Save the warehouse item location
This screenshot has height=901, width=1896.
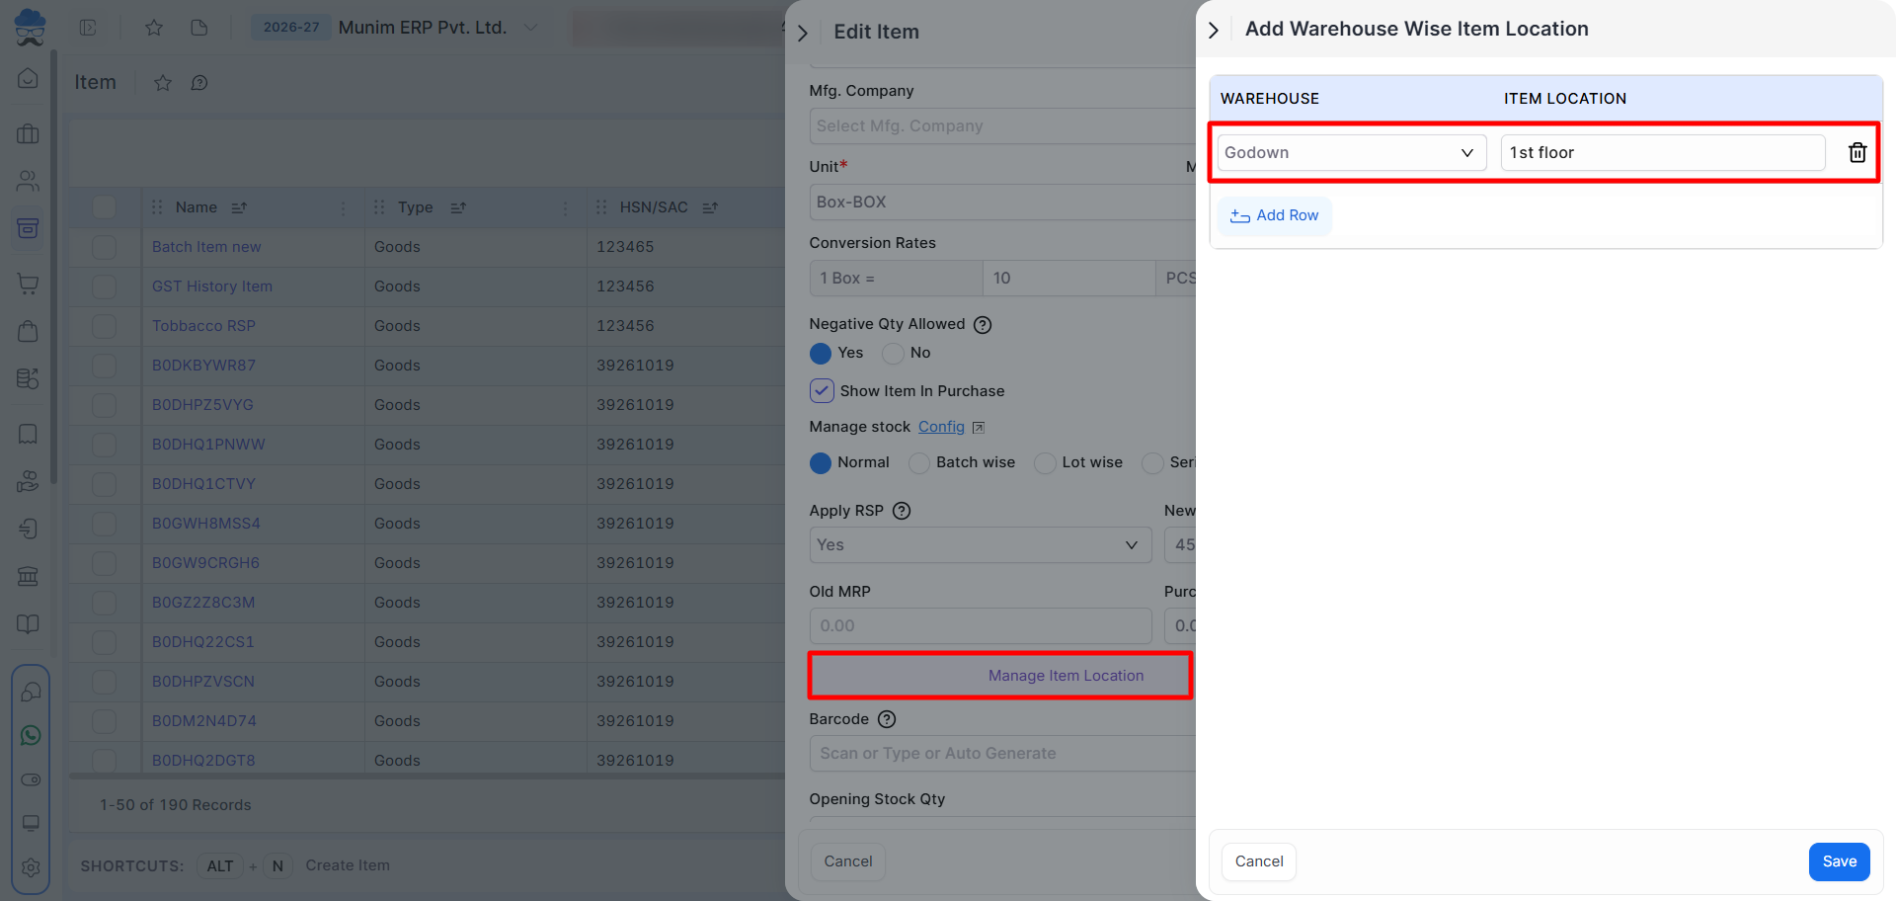(x=1839, y=861)
